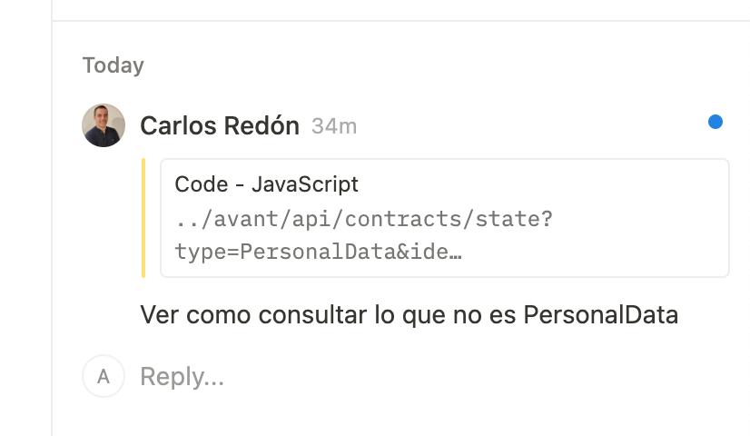750x436 pixels.
Task: Click the 34m comment timestamp
Action: pyautogui.click(x=334, y=127)
